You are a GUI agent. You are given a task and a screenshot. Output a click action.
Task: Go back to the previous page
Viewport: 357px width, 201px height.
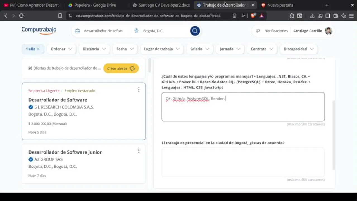[x=6, y=16]
